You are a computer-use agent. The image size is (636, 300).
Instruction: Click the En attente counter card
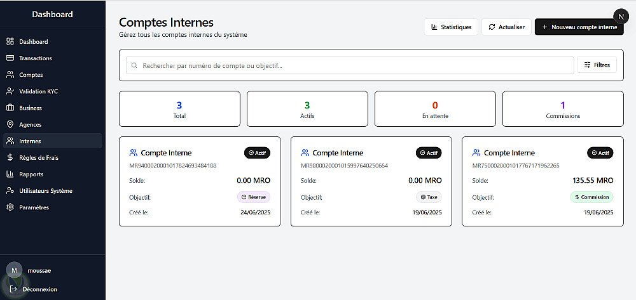[435, 109]
